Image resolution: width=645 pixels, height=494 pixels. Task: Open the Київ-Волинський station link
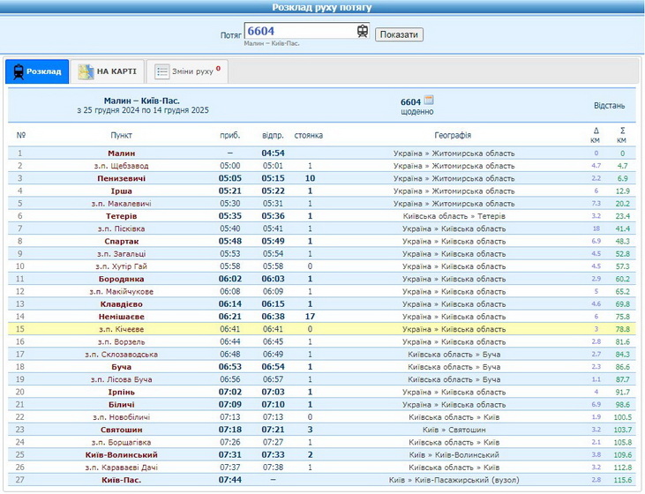coord(122,454)
